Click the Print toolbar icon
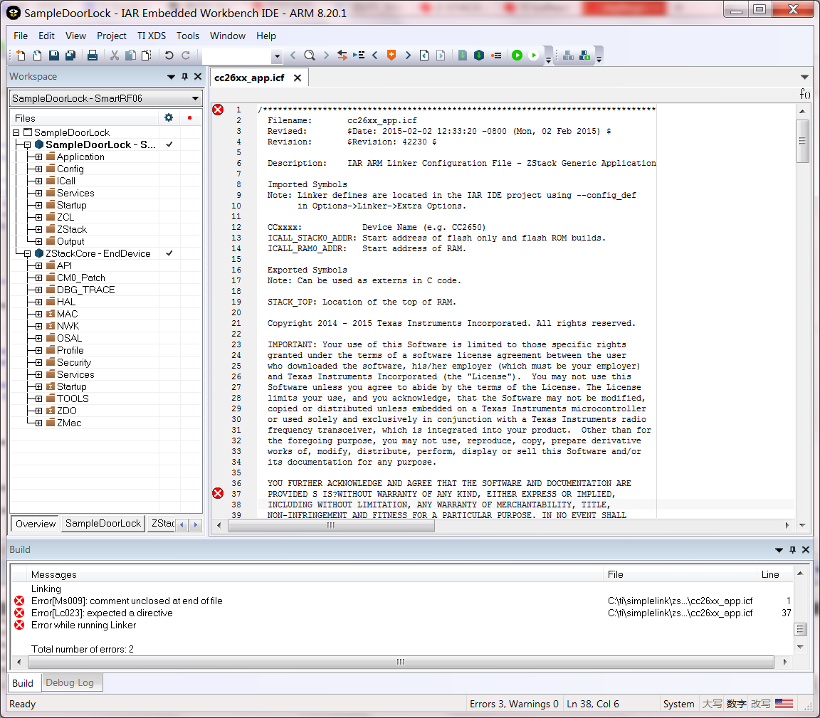Viewport: 820px width, 718px height. [x=93, y=56]
